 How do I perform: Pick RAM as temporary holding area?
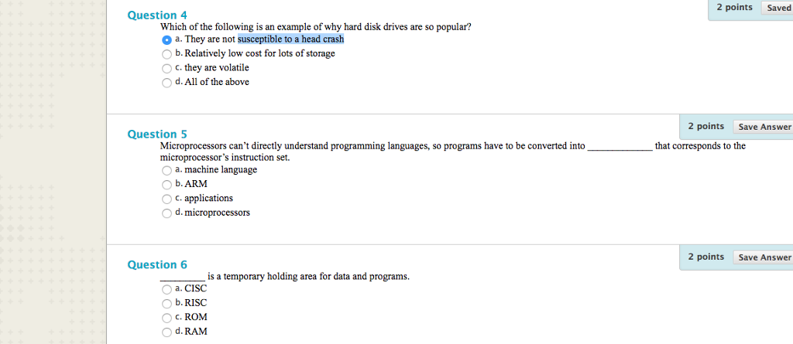[x=166, y=332]
